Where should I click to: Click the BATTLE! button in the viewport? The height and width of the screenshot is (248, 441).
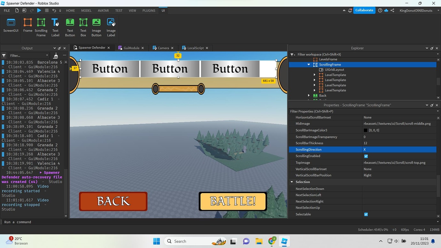point(233,201)
